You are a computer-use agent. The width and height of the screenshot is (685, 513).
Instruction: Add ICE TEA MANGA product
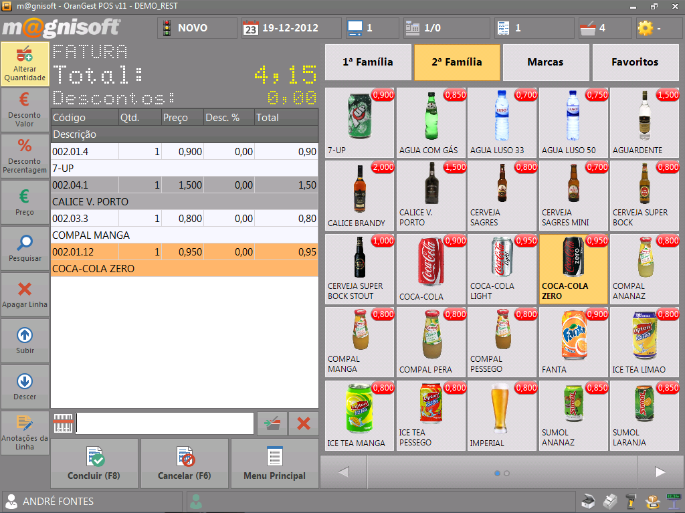359,415
